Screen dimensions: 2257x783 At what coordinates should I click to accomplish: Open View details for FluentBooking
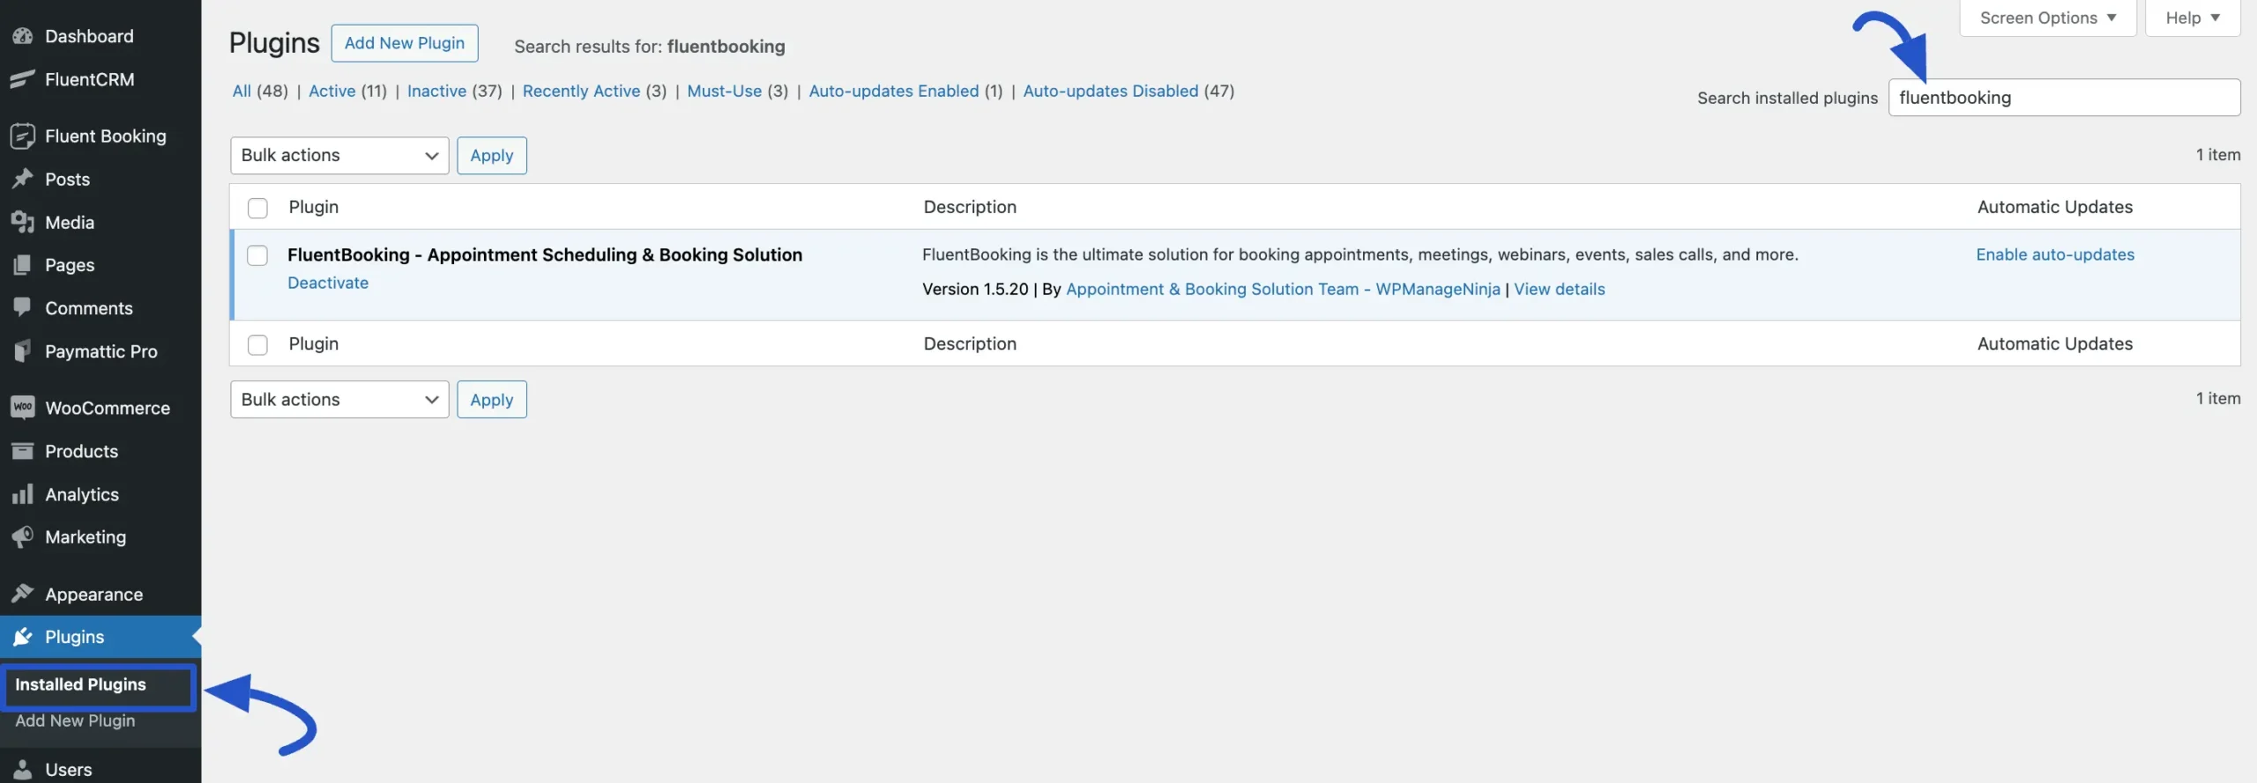pyautogui.click(x=1560, y=289)
